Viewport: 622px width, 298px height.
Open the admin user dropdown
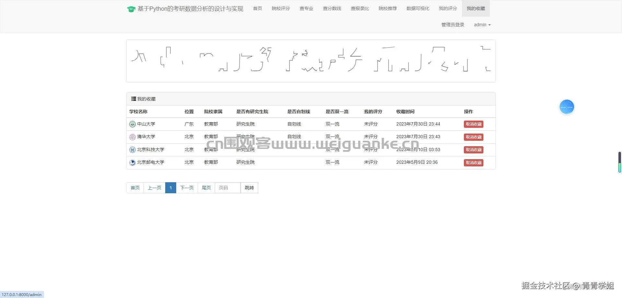[482, 25]
